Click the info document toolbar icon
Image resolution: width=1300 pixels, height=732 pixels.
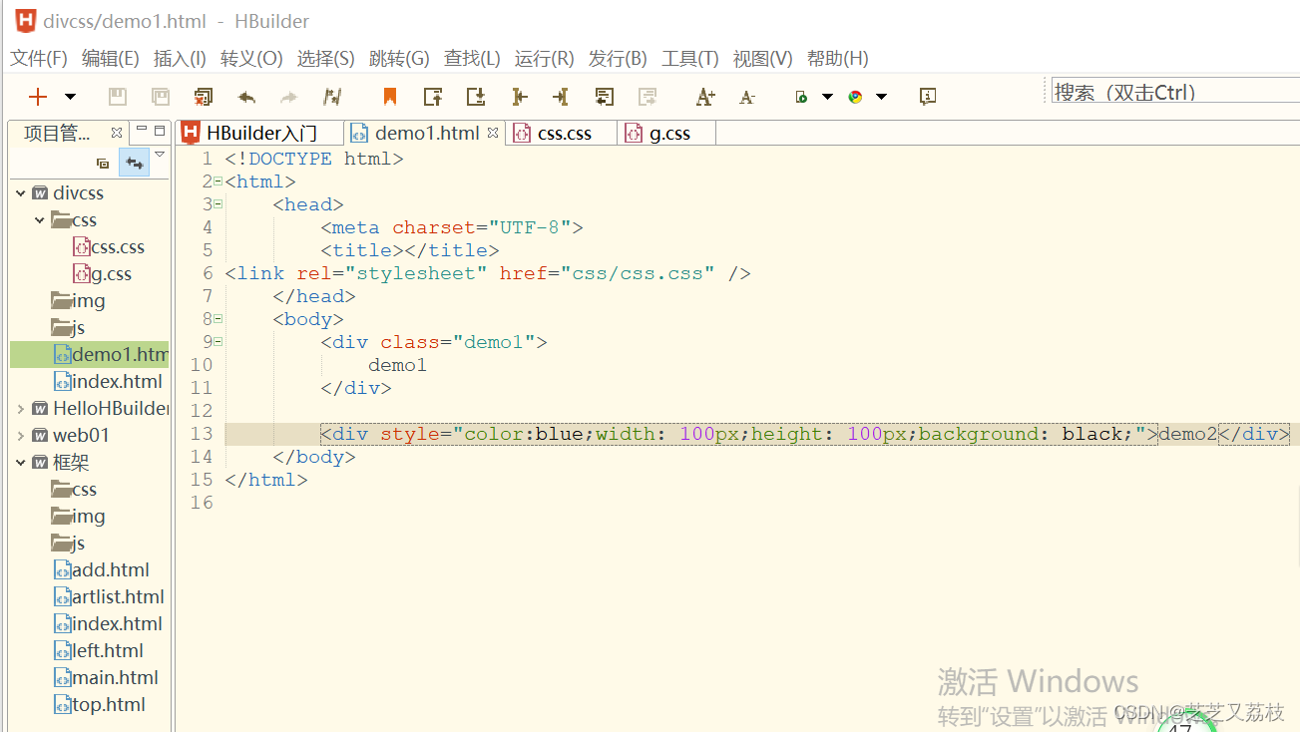[928, 97]
